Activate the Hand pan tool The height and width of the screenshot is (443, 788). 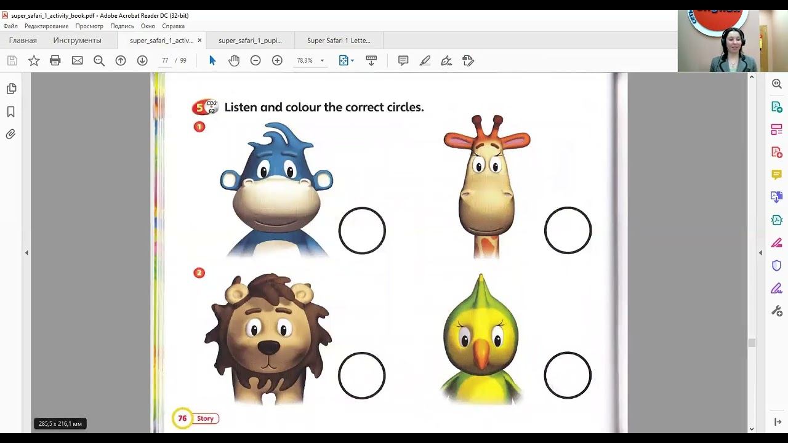pyautogui.click(x=234, y=60)
